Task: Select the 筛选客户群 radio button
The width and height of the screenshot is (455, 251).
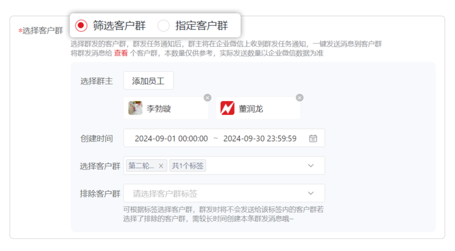Action: point(81,26)
